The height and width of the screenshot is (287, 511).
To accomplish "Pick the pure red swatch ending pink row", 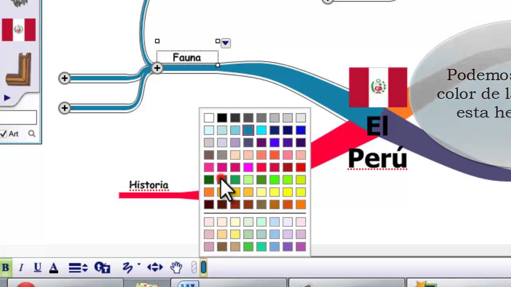I will [301, 167].
